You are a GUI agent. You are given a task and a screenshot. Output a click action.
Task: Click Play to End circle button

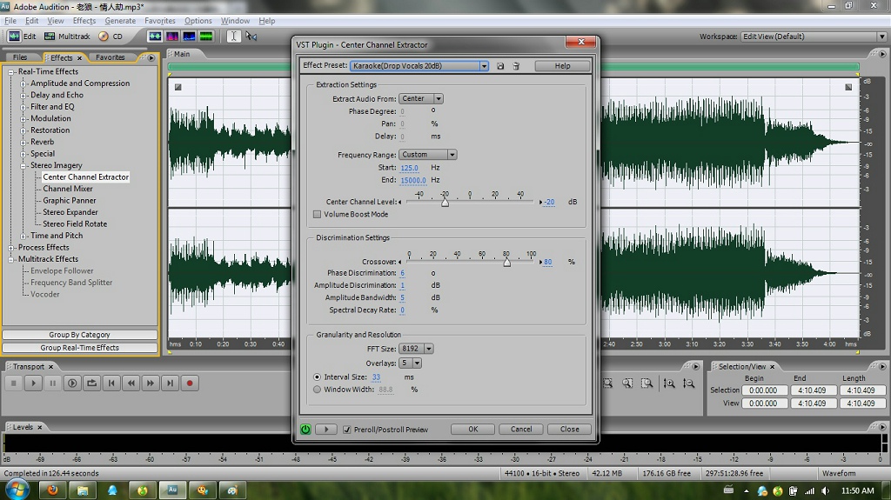tap(72, 383)
